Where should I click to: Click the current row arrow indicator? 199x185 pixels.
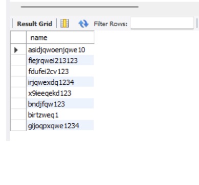pyautogui.click(x=16, y=50)
